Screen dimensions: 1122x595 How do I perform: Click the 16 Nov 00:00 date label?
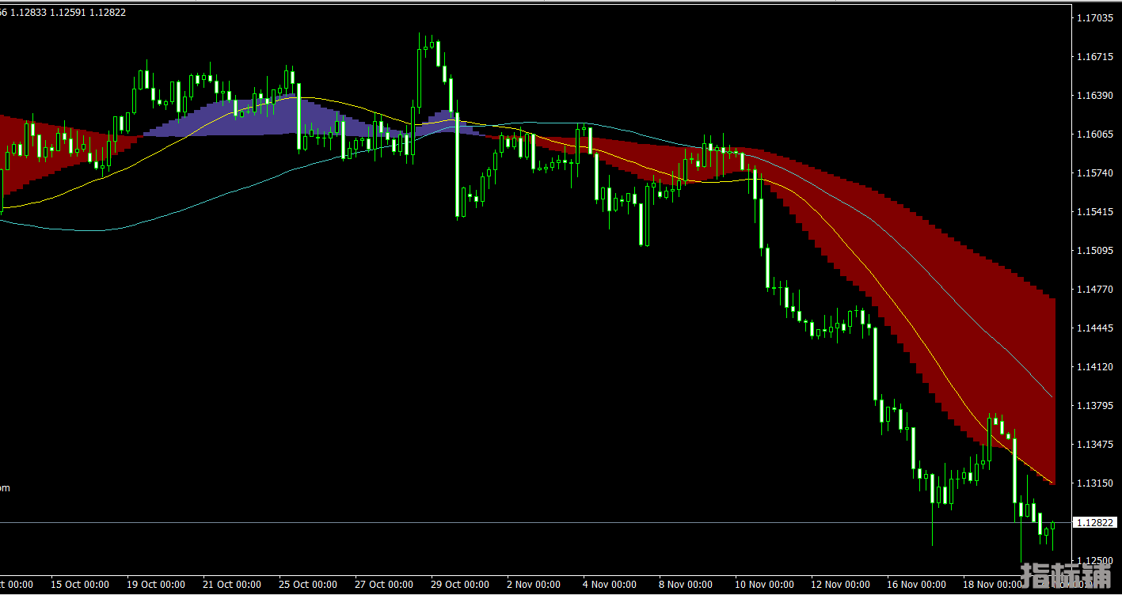click(x=916, y=585)
